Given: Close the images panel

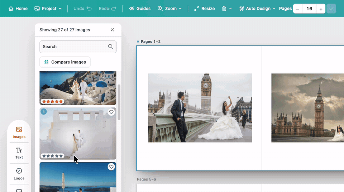Looking at the screenshot, I should 112,30.
